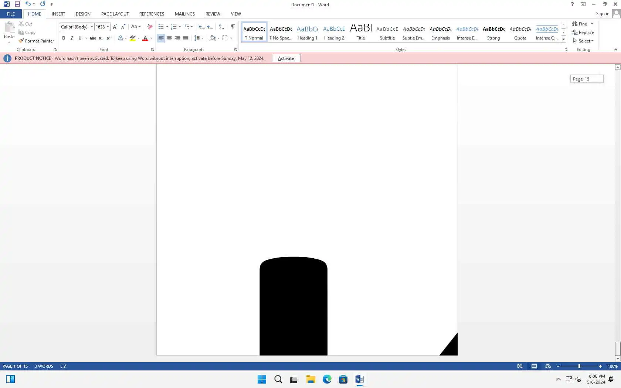Open Microsoft Store from the taskbar
Viewport: 621px width, 388px height.
(x=343, y=379)
